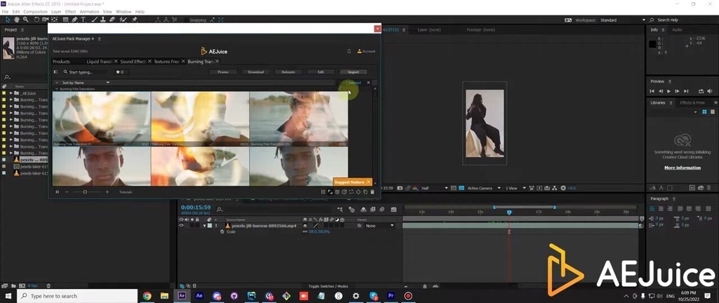Play the composition in Preview panel
This screenshot has height=303, width=719.
pyautogui.click(x=668, y=91)
